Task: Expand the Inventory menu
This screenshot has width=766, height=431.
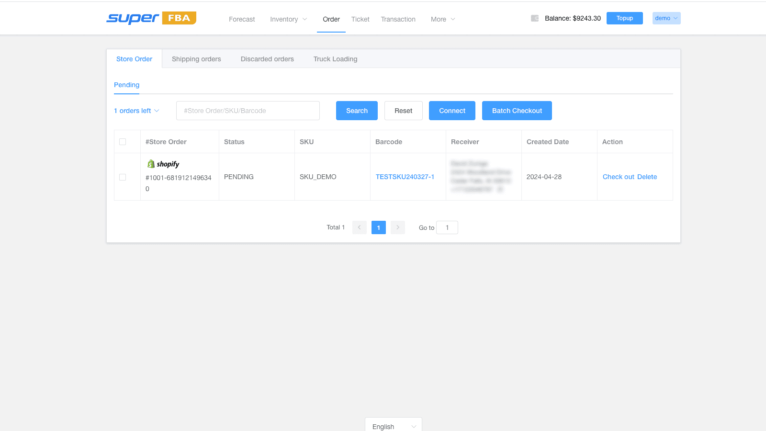Action: point(288,19)
